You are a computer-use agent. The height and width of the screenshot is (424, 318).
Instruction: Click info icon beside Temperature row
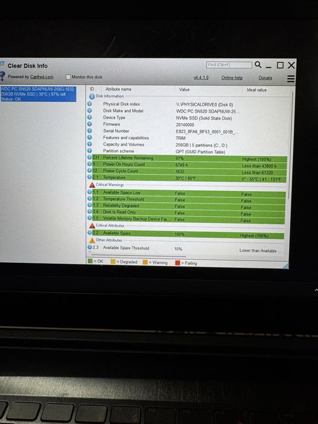[x=90, y=177]
